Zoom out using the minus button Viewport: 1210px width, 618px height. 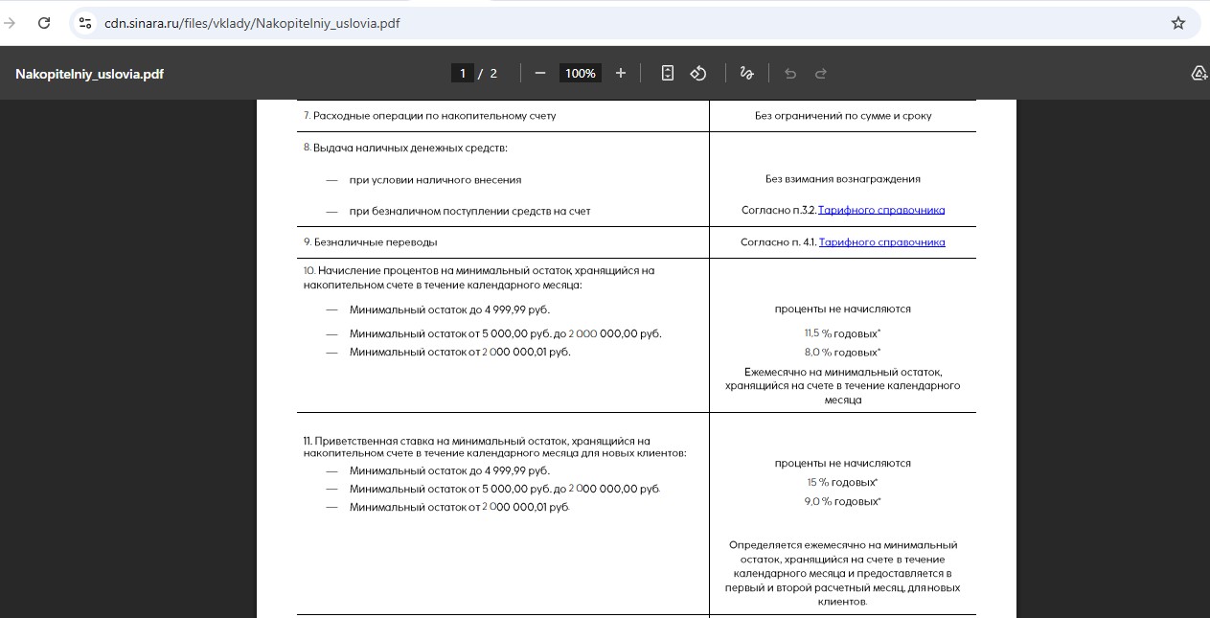[540, 73]
